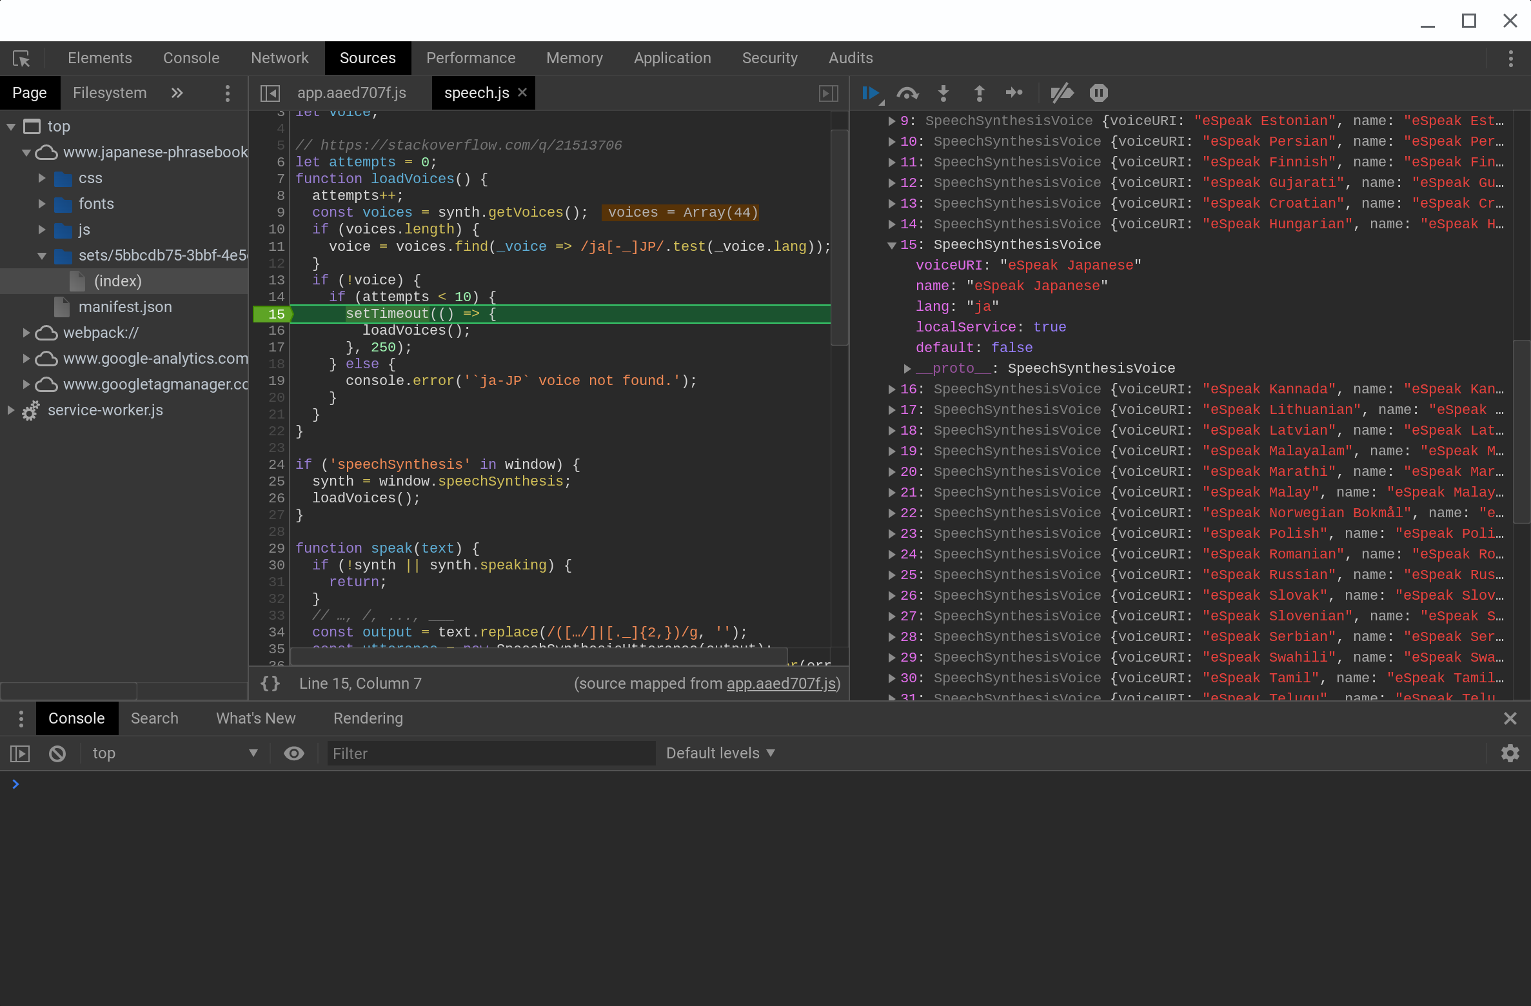Toggle the live expression eye icon

(x=294, y=753)
